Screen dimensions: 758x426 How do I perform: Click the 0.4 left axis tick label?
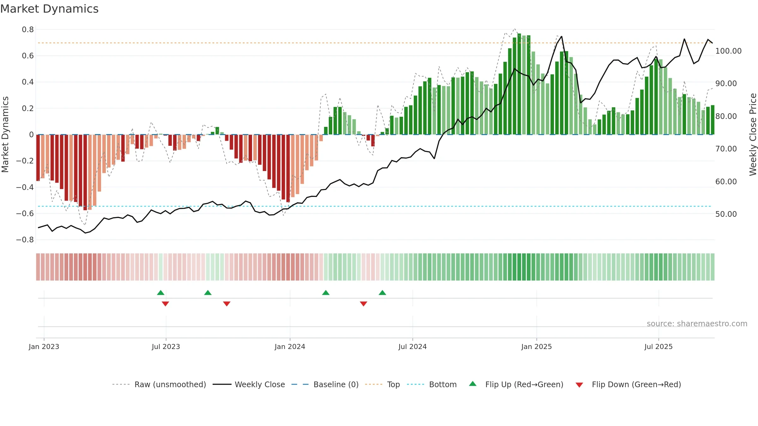tap(28, 82)
